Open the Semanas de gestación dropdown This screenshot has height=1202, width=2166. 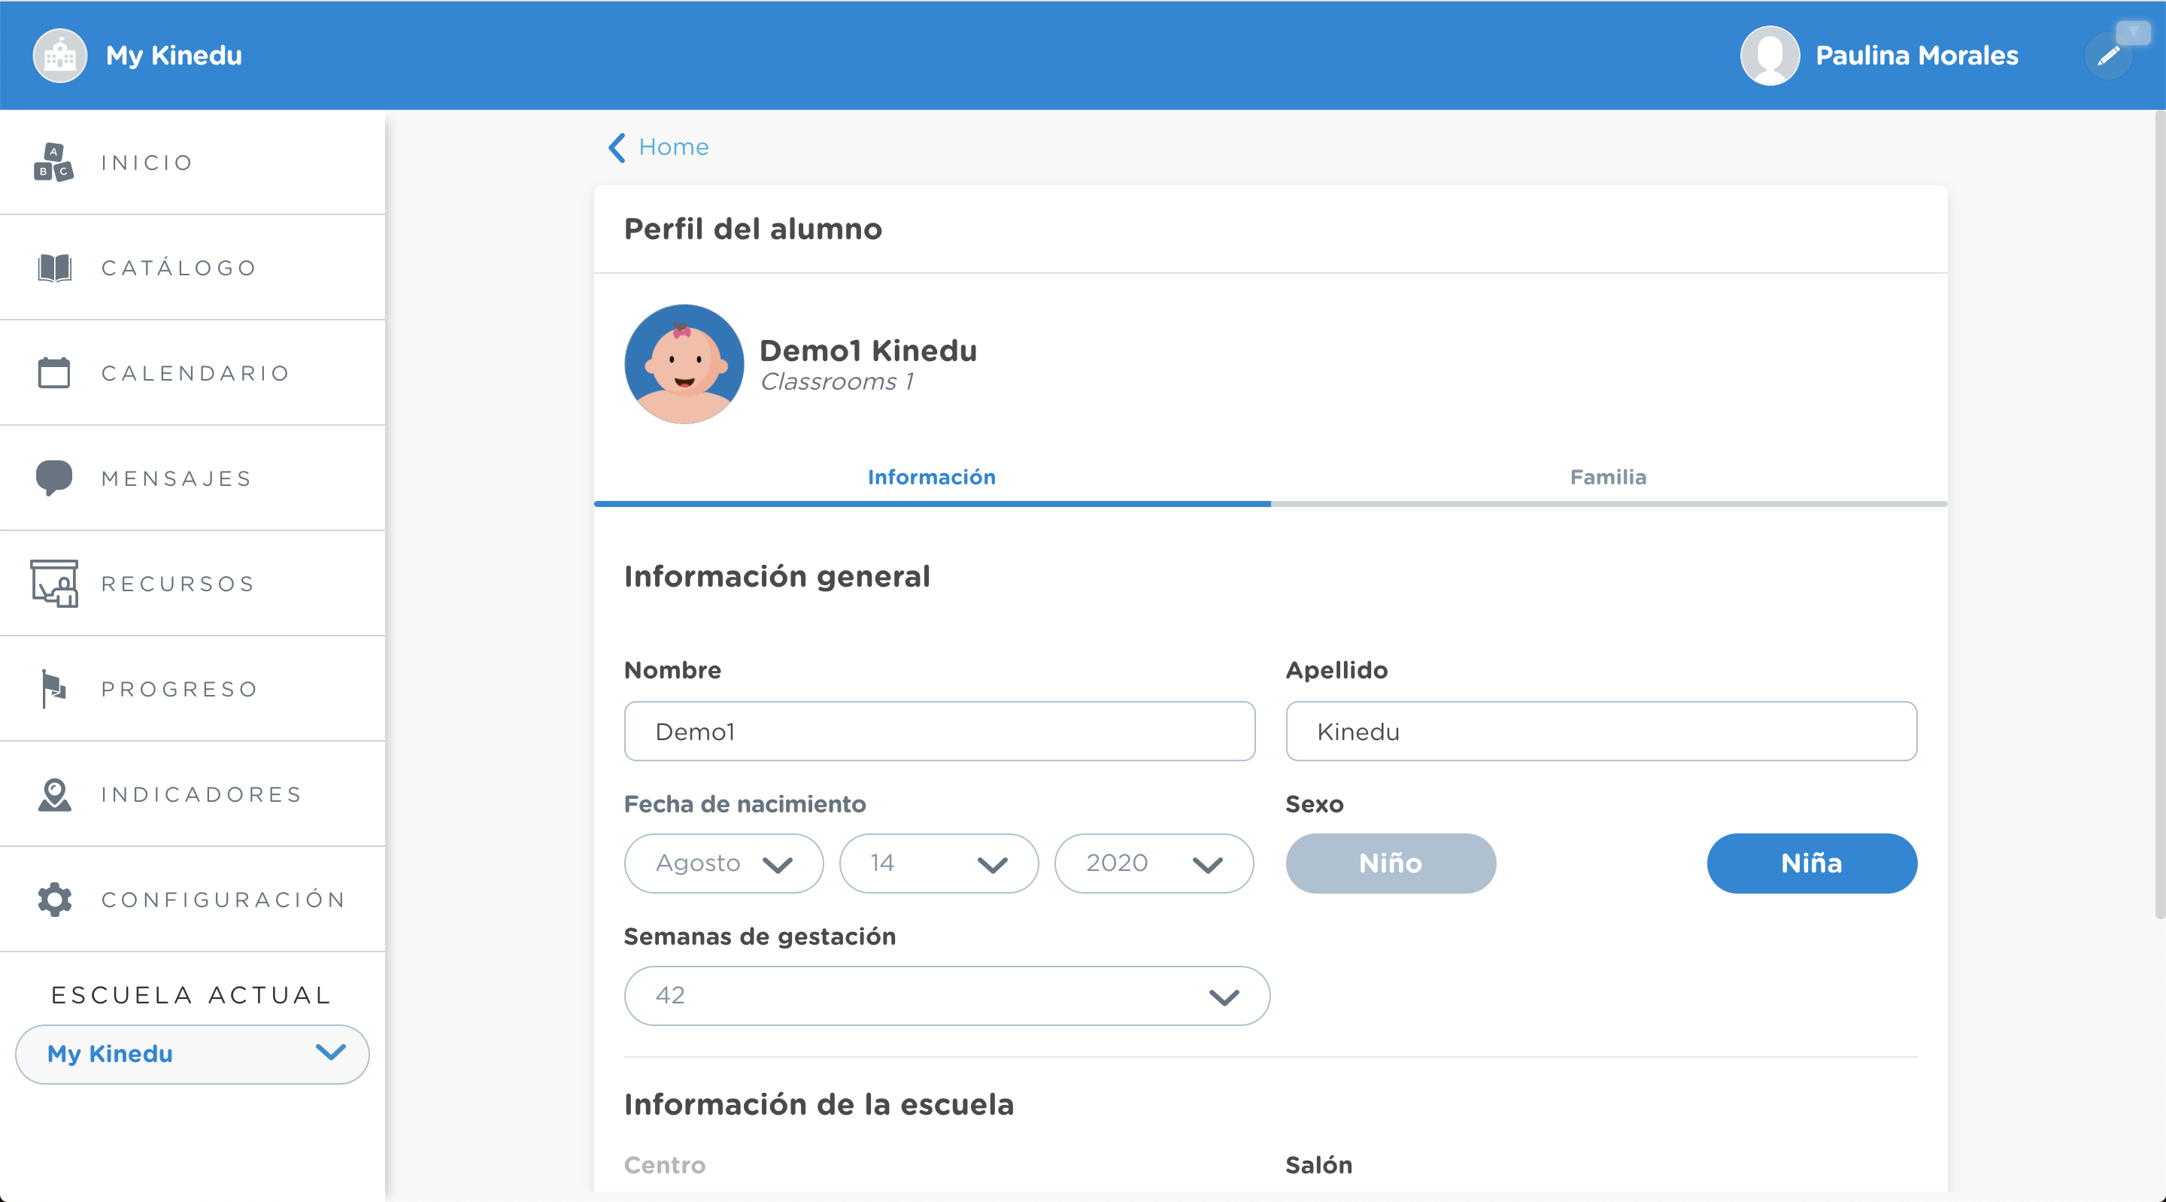coord(947,996)
